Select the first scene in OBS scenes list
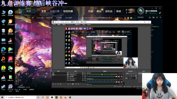177x99 pixels. point(59,73)
